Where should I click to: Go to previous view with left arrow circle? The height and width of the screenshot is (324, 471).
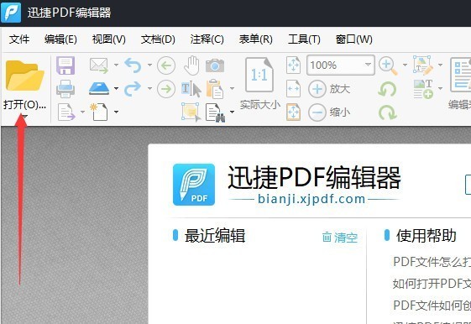click(x=166, y=65)
